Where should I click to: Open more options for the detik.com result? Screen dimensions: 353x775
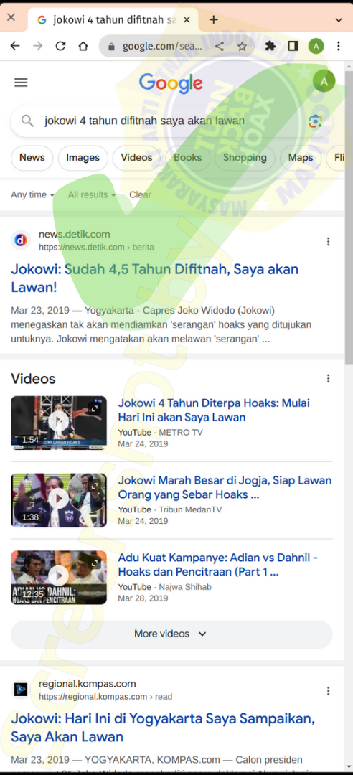click(329, 242)
